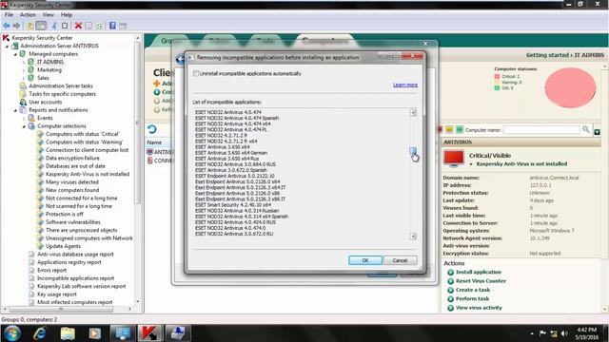Expand the IT ADMINS group arrow
The width and height of the screenshot is (609, 342).
pos(24,62)
